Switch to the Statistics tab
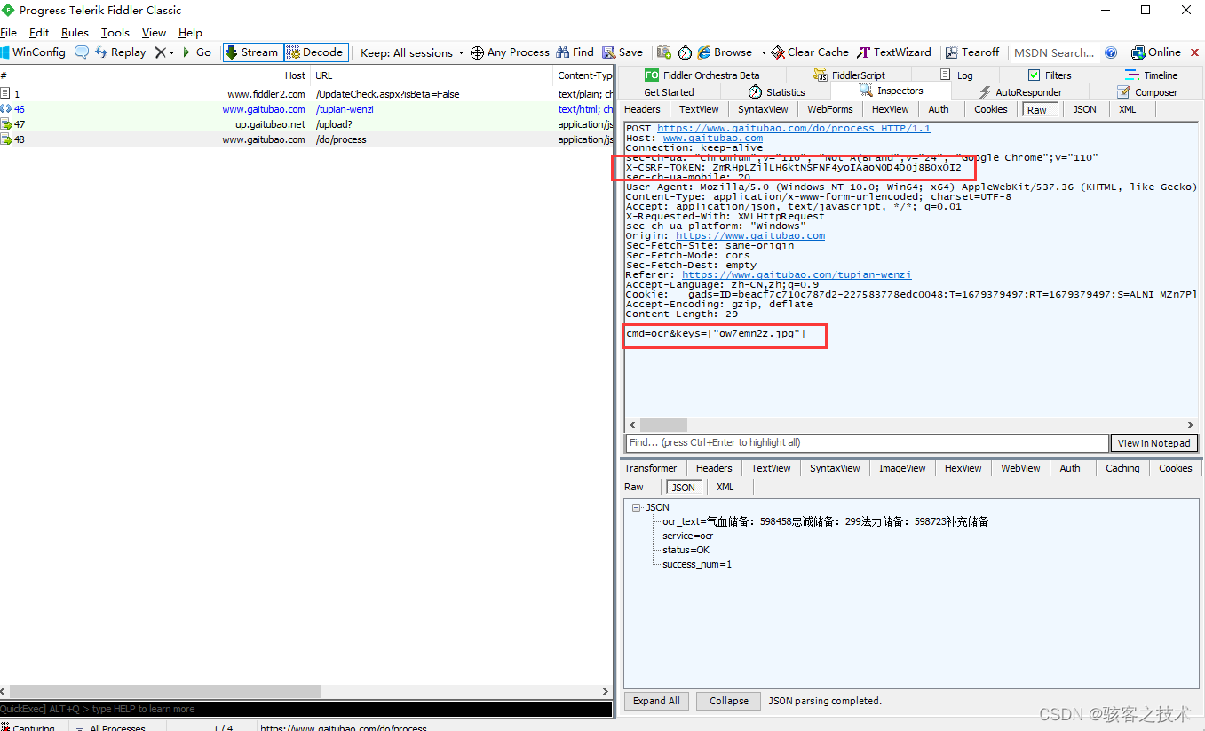Screen dimensions: 1205x731 776,92
